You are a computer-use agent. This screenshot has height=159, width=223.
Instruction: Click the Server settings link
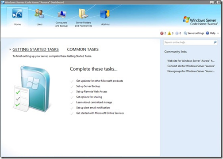196,33
